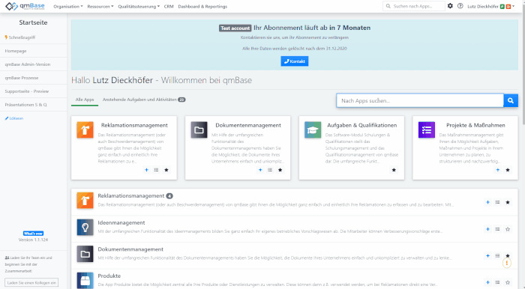
Task: Click the Nach Apps suchen input
Action: [420, 100]
